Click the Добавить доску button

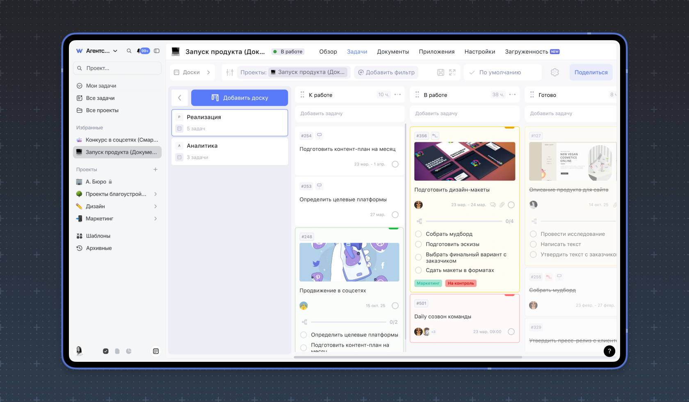[x=240, y=98]
